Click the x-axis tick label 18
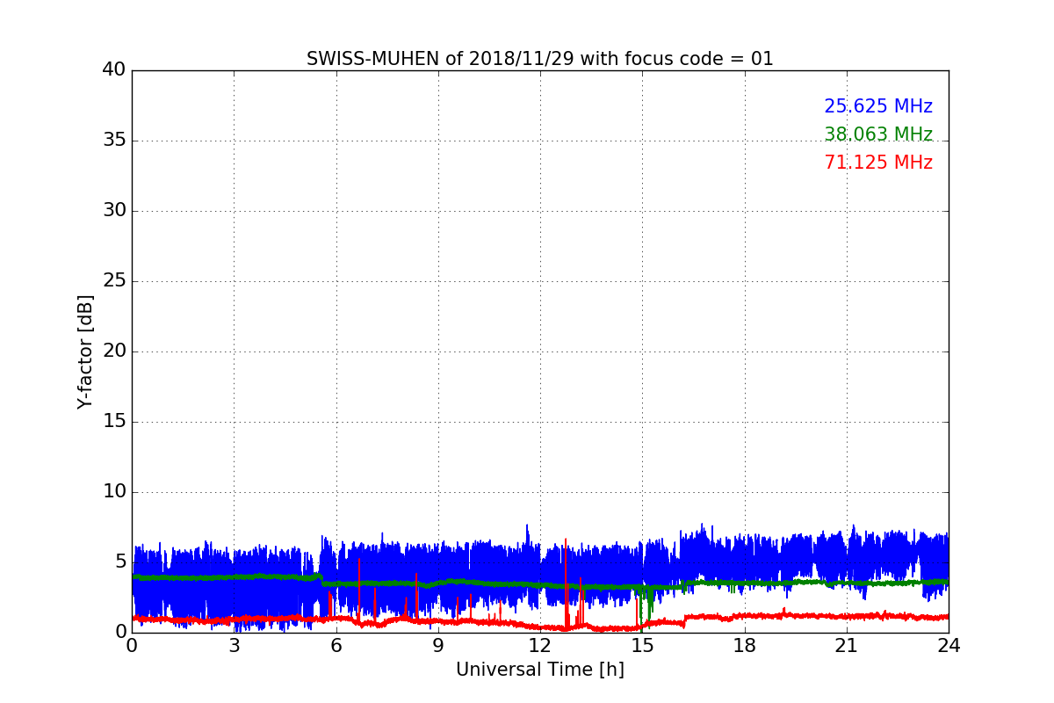The image size is (1054, 703). point(745,646)
